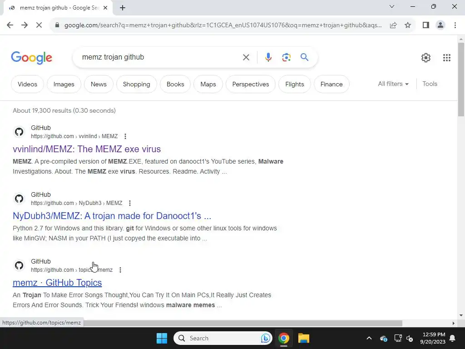The width and height of the screenshot is (465, 349).
Task: Start a voice search with the microphone
Action: coord(268,57)
